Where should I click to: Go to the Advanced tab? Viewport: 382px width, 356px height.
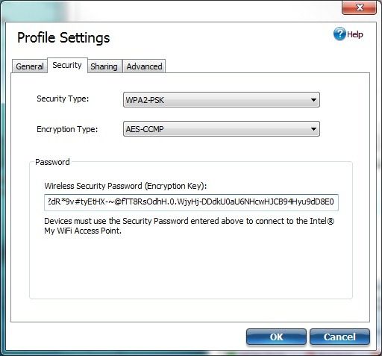coord(144,66)
